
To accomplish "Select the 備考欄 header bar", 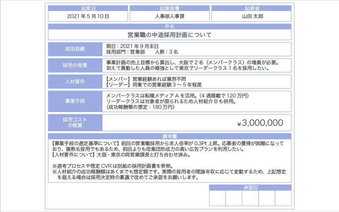I will pos(169,136).
